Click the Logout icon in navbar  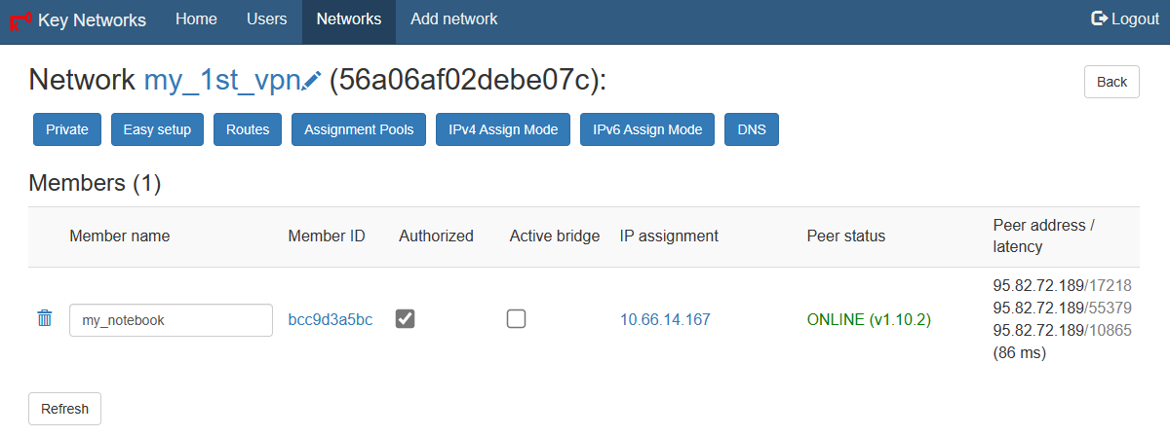tap(1099, 18)
